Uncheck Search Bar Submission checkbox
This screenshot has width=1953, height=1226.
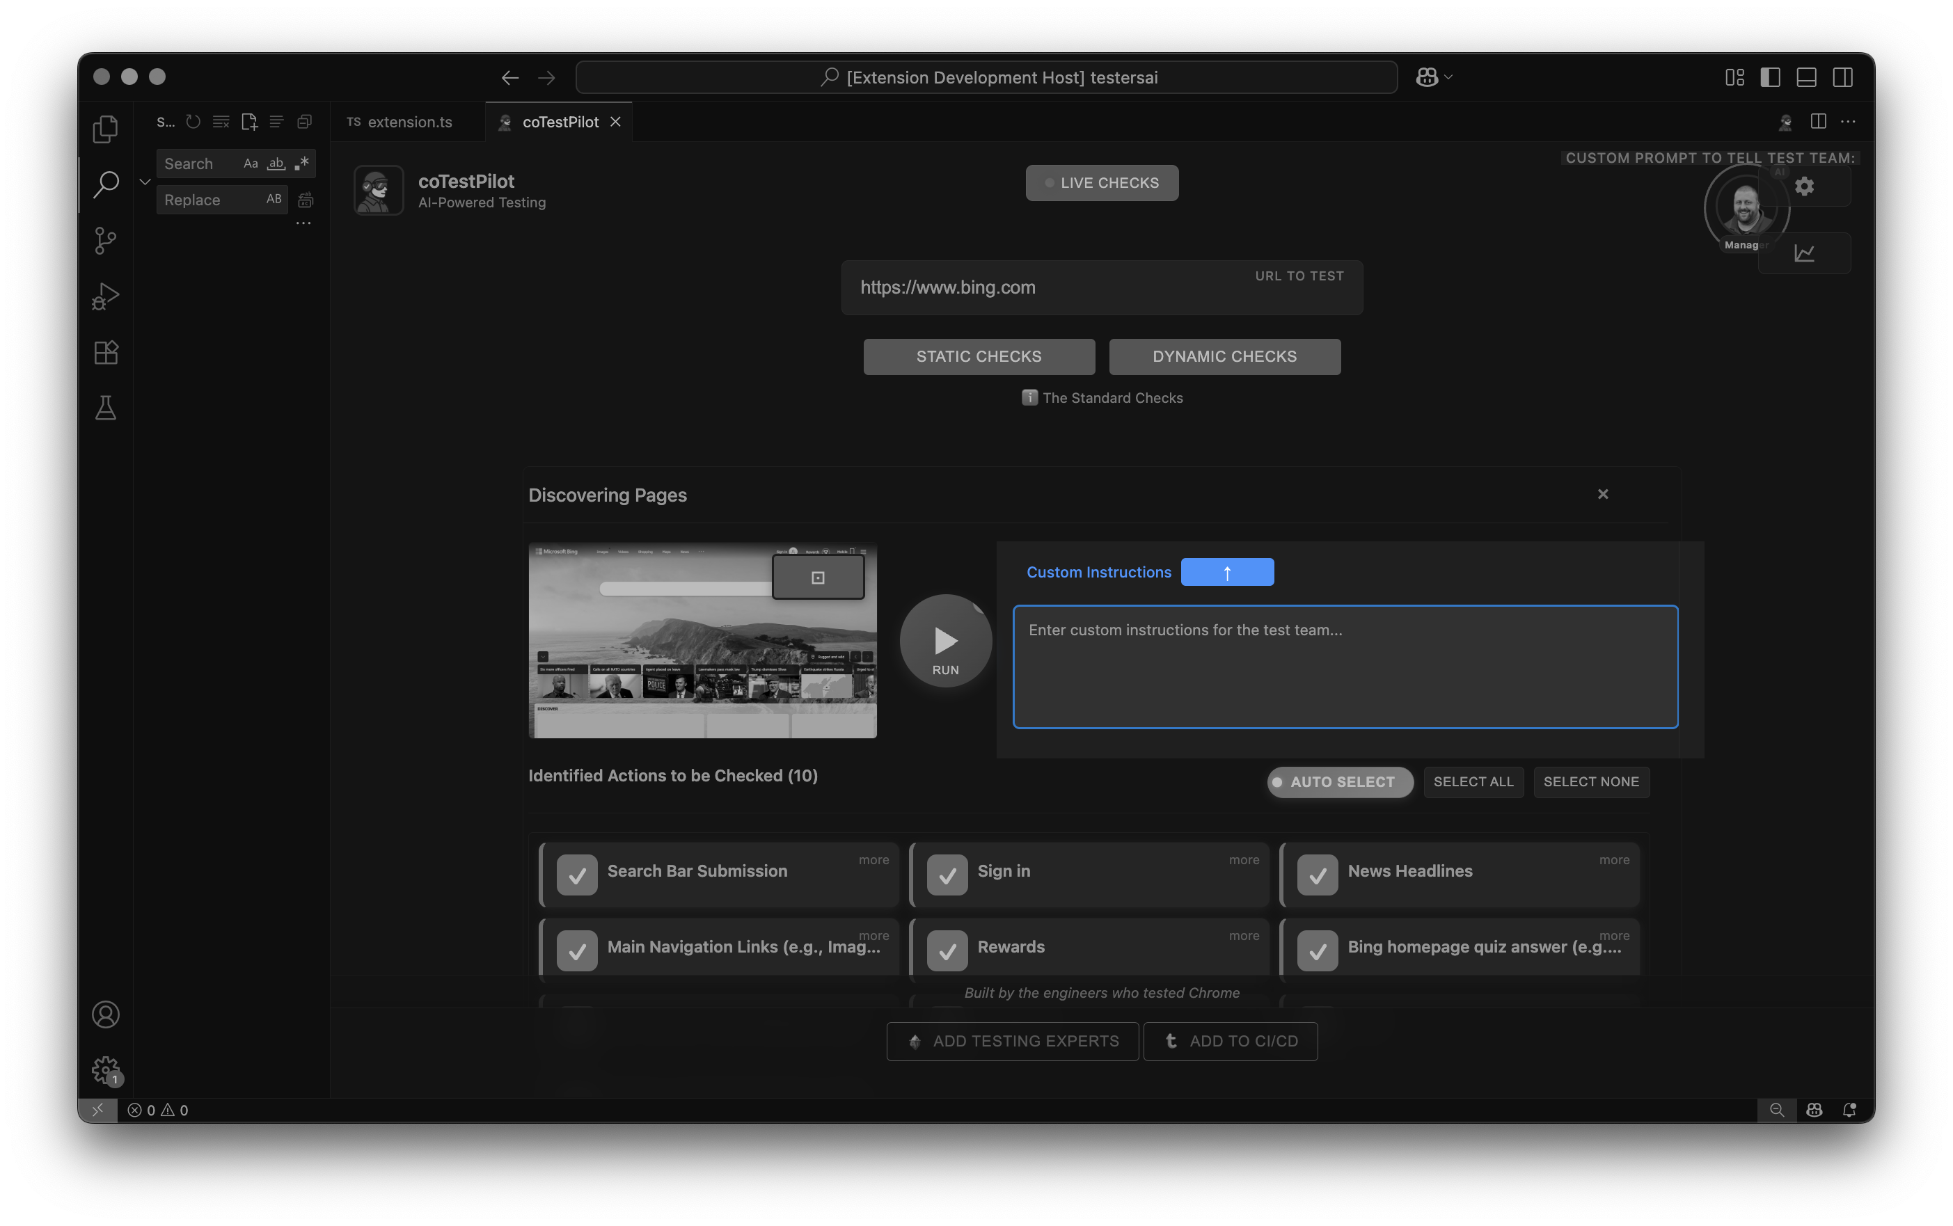577,875
